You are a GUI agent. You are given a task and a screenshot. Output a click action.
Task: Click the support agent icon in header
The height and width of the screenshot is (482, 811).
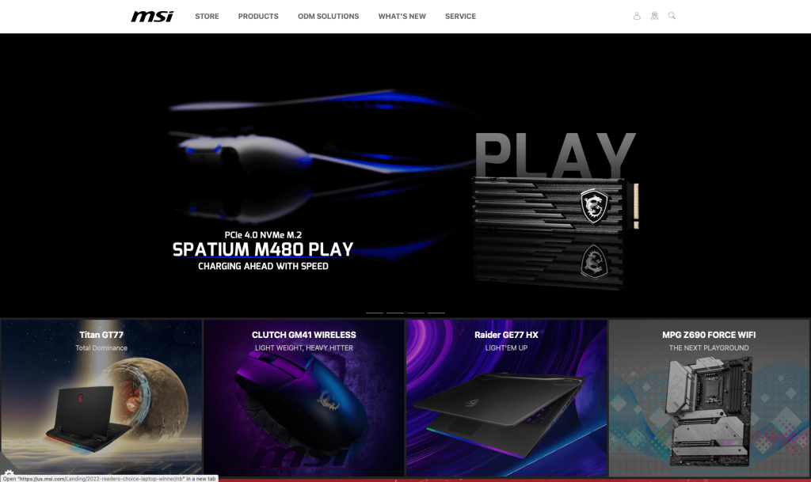pyautogui.click(x=654, y=16)
